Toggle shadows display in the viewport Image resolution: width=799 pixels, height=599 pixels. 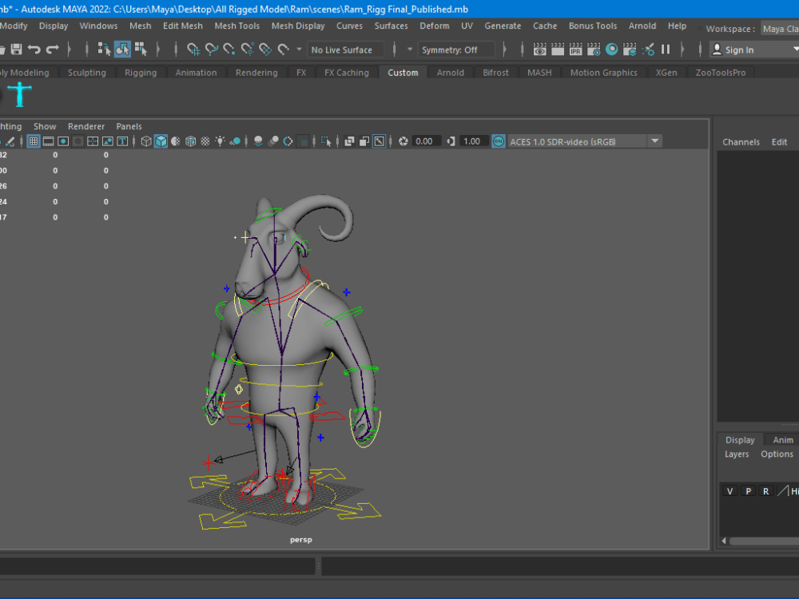[256, 141]
